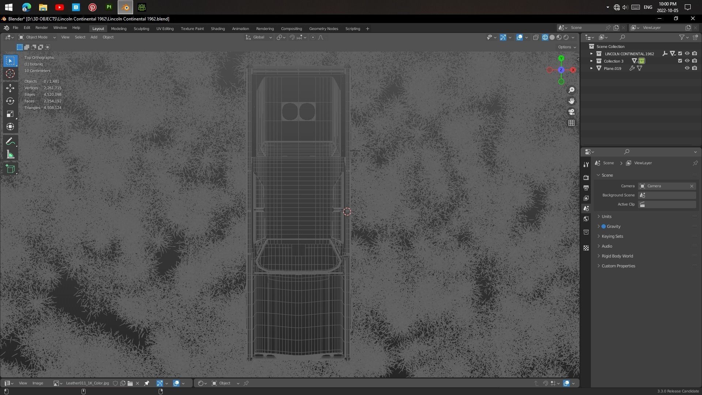Expand the Rigid Body World section
Image resolution: width=702 pixels, height=395 pixels.
point(617,256)
